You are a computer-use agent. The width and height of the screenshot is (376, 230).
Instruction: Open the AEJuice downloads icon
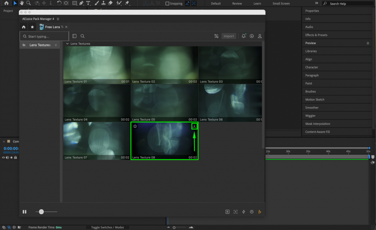(252, 36)
